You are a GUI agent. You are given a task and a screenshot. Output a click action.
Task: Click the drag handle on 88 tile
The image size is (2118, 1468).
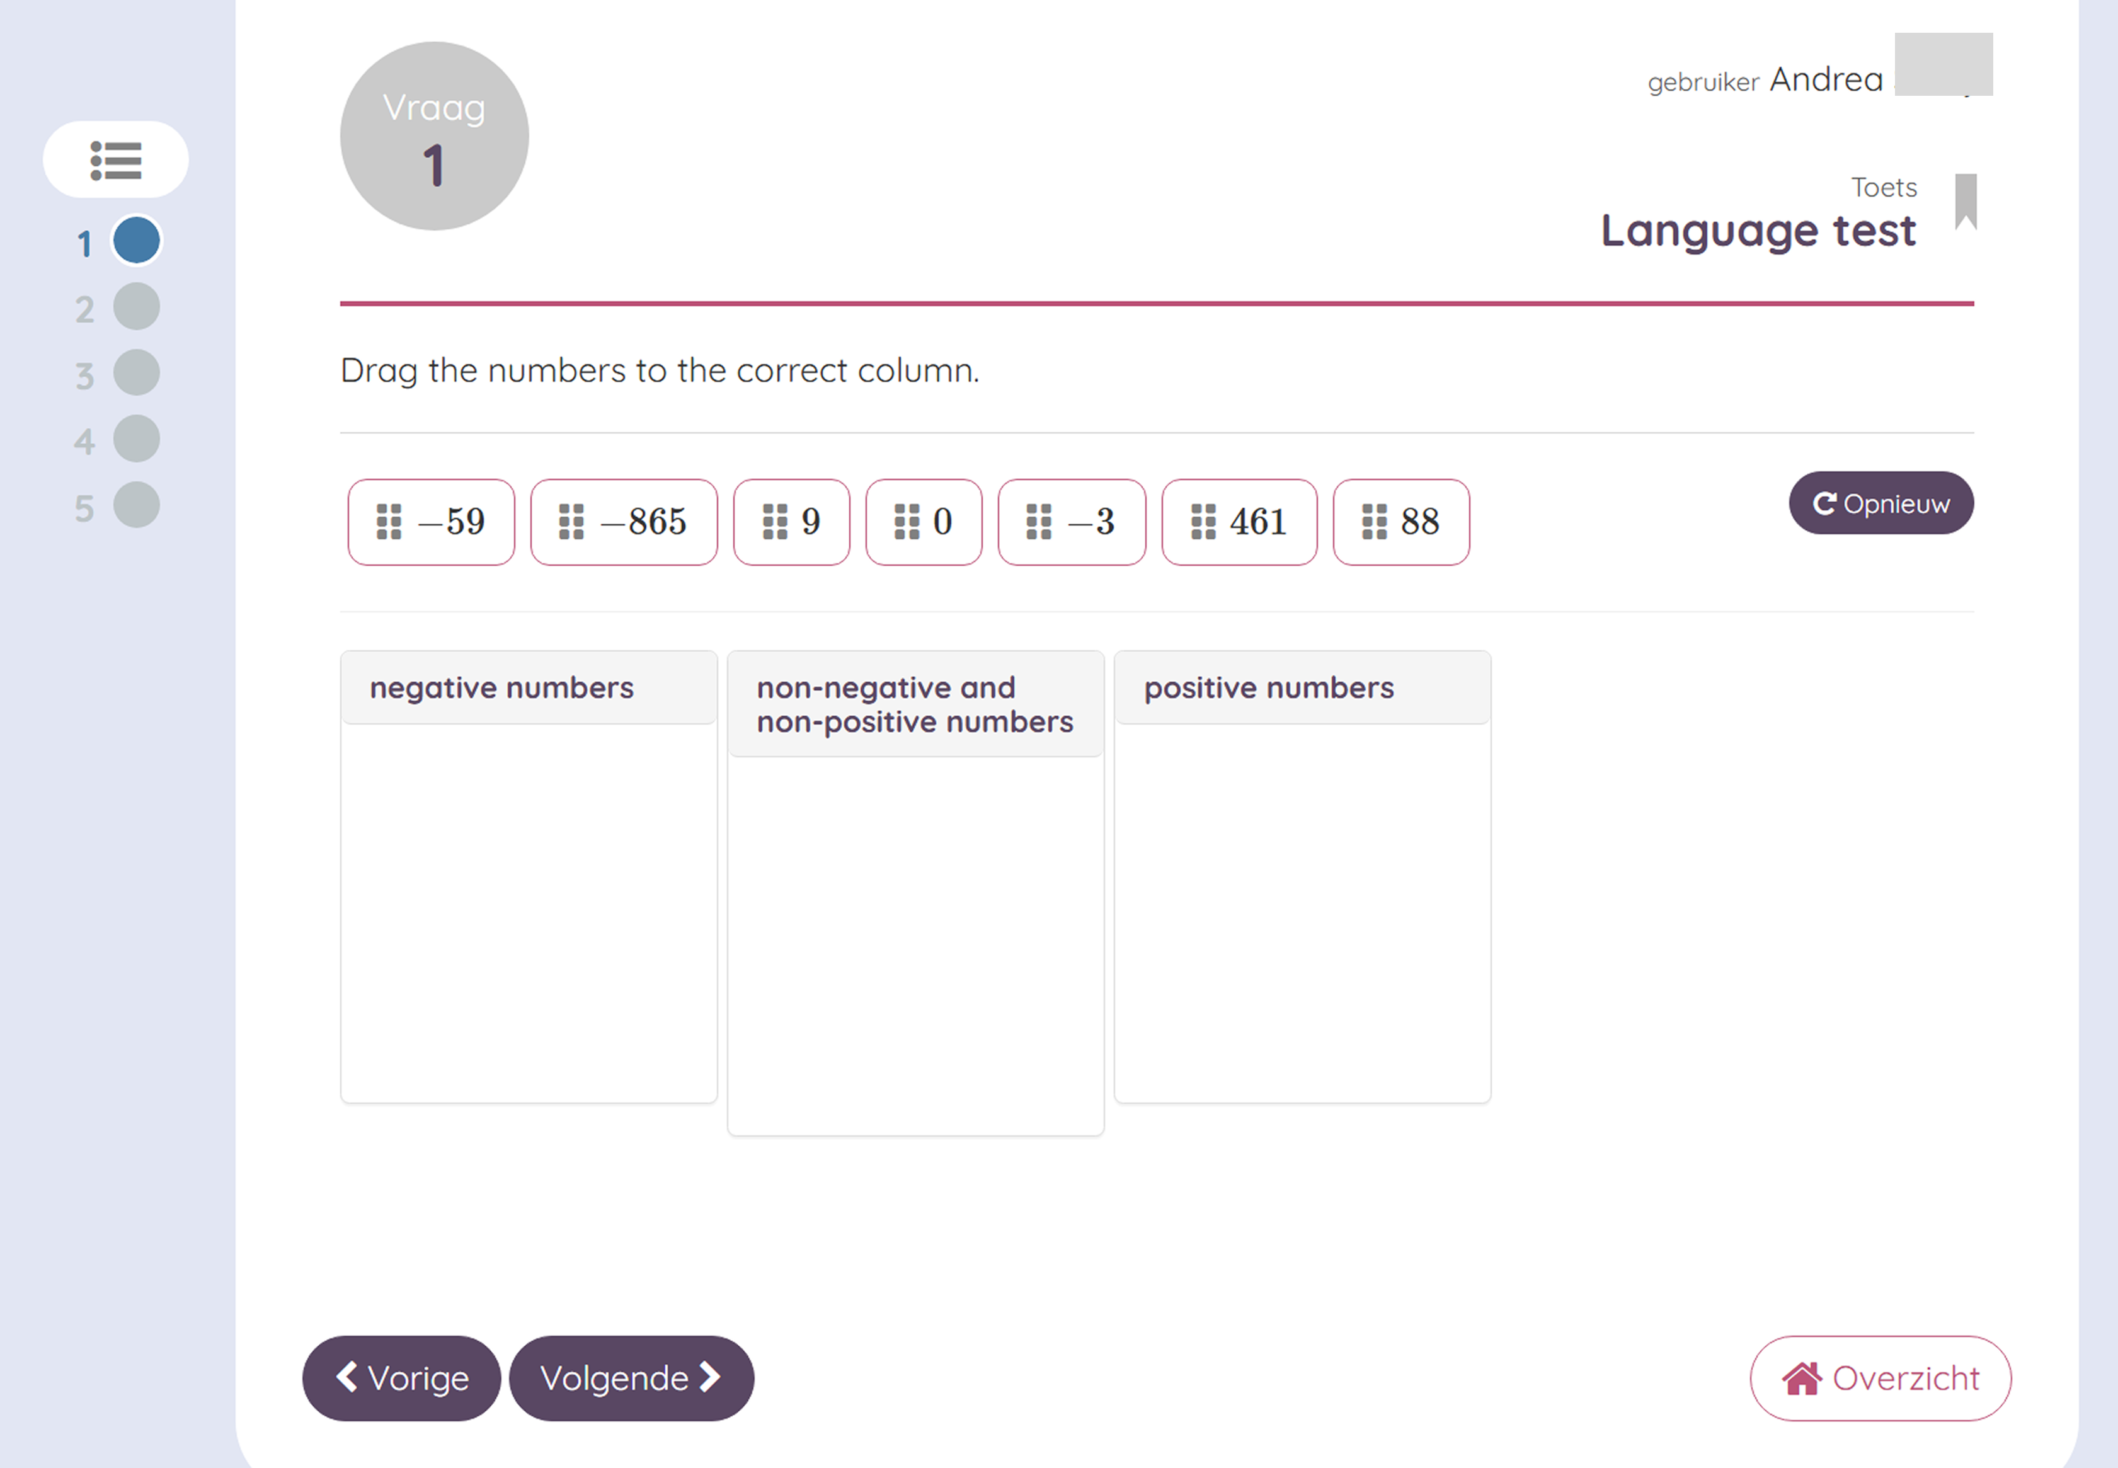[x=1374, y=522]
